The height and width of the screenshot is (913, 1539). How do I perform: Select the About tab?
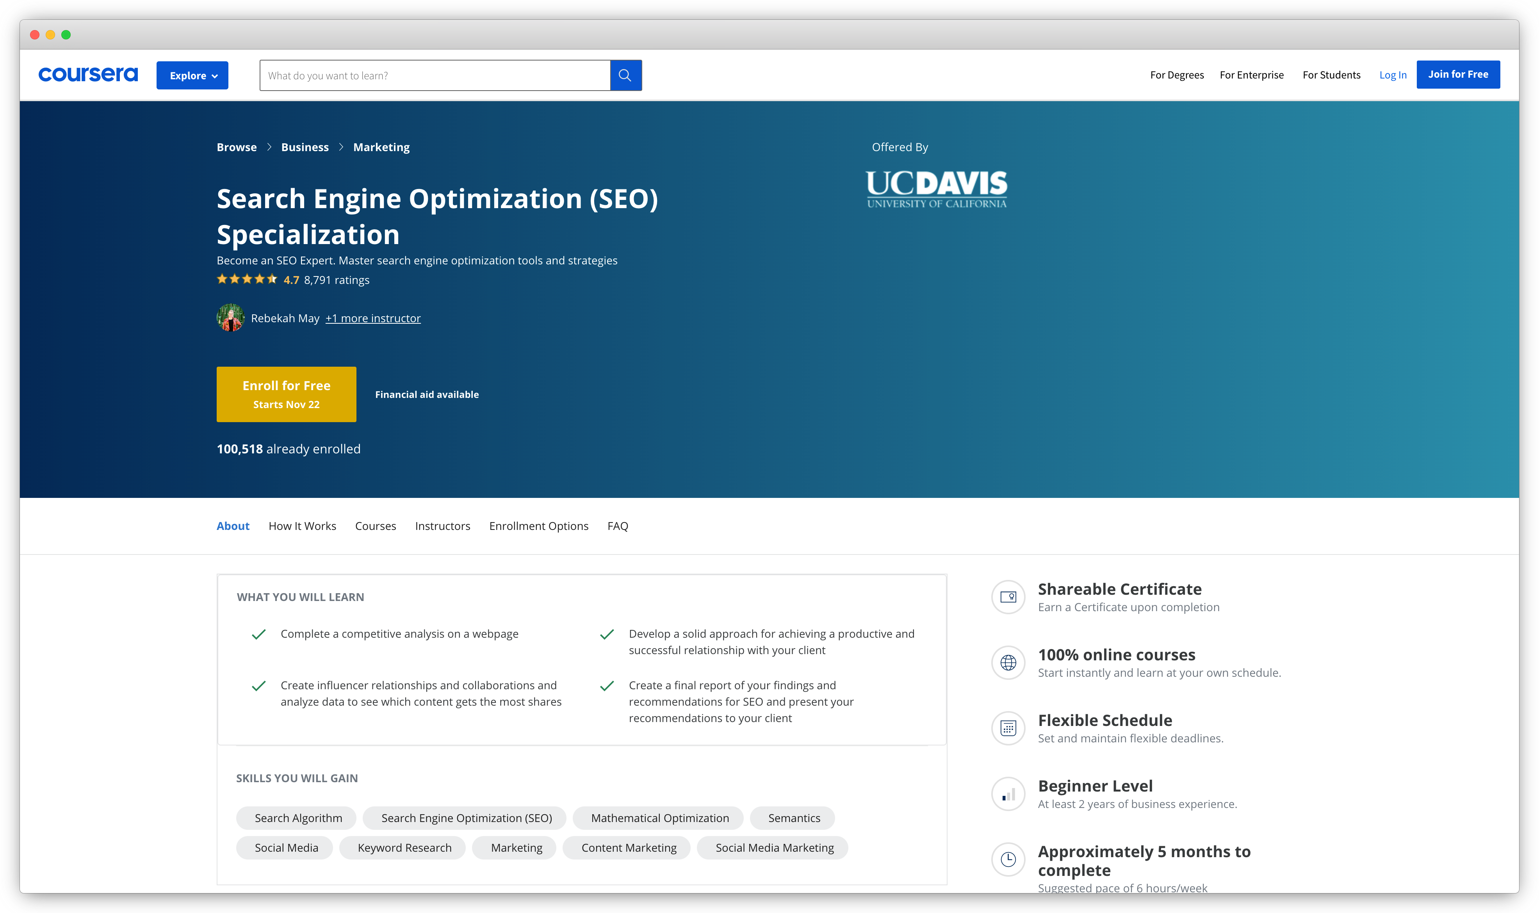[x=233, y=526]
